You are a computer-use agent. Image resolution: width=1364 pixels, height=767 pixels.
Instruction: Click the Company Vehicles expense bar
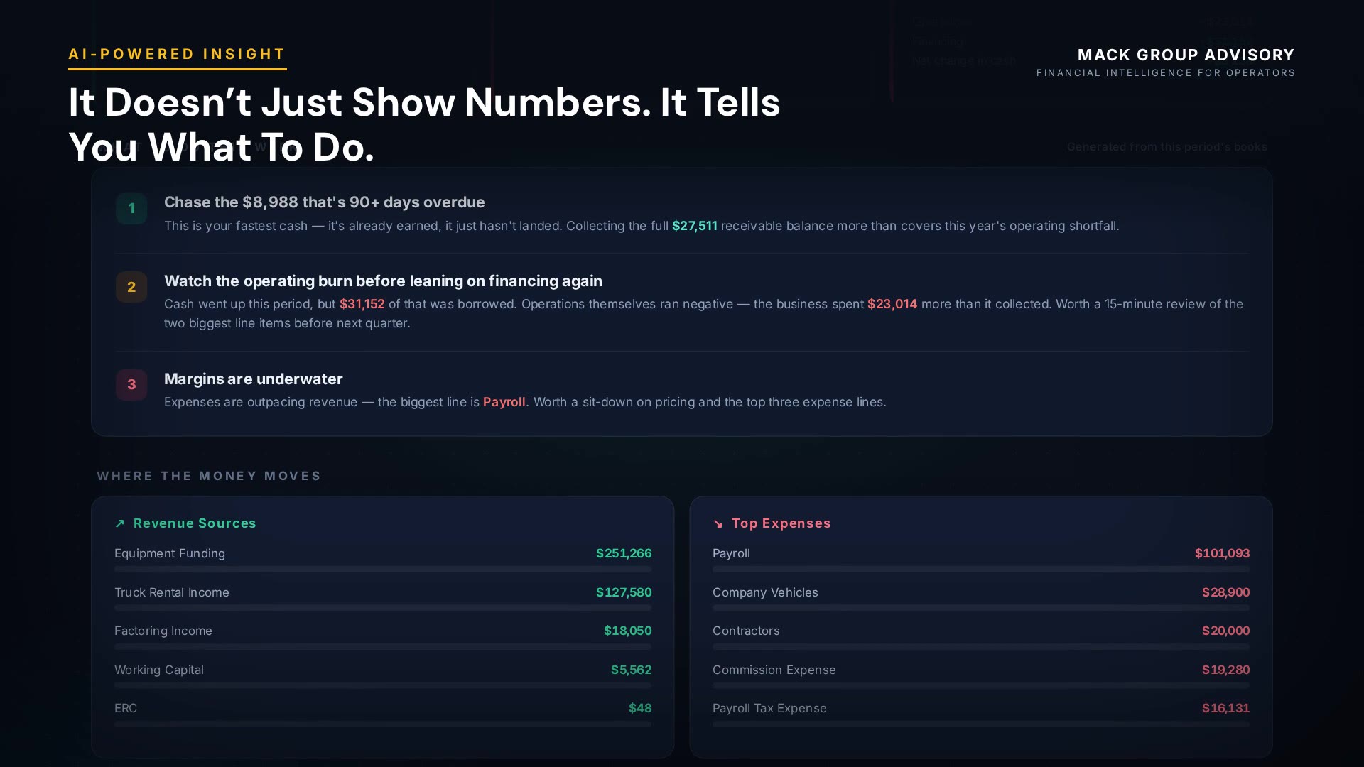(x=981, y=608)
